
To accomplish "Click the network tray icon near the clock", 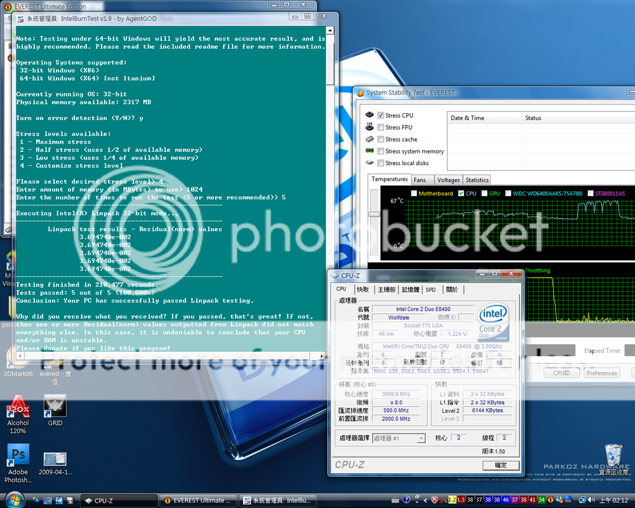I will click(x=582, y=500).
